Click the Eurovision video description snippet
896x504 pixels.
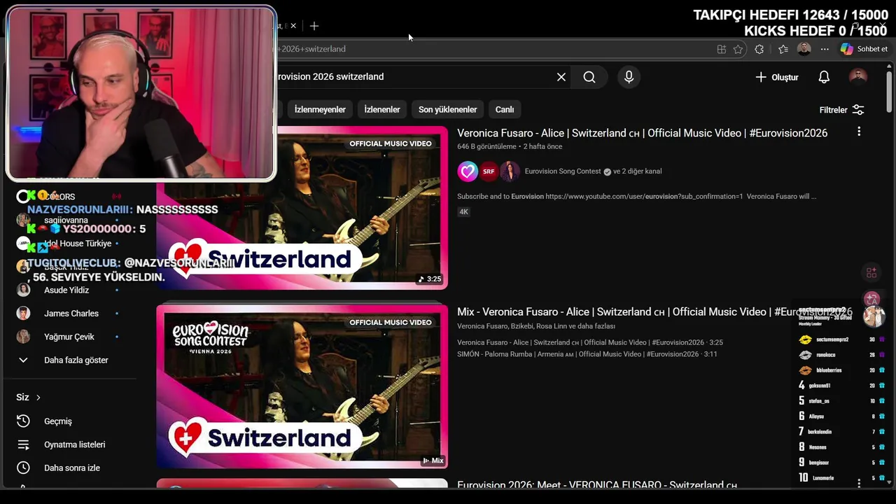pyautogui.click(x=636, y=197)
